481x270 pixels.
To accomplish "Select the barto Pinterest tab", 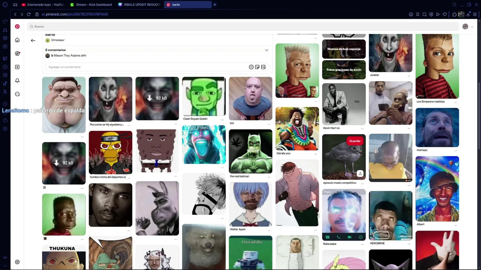I will coord(187,4).
